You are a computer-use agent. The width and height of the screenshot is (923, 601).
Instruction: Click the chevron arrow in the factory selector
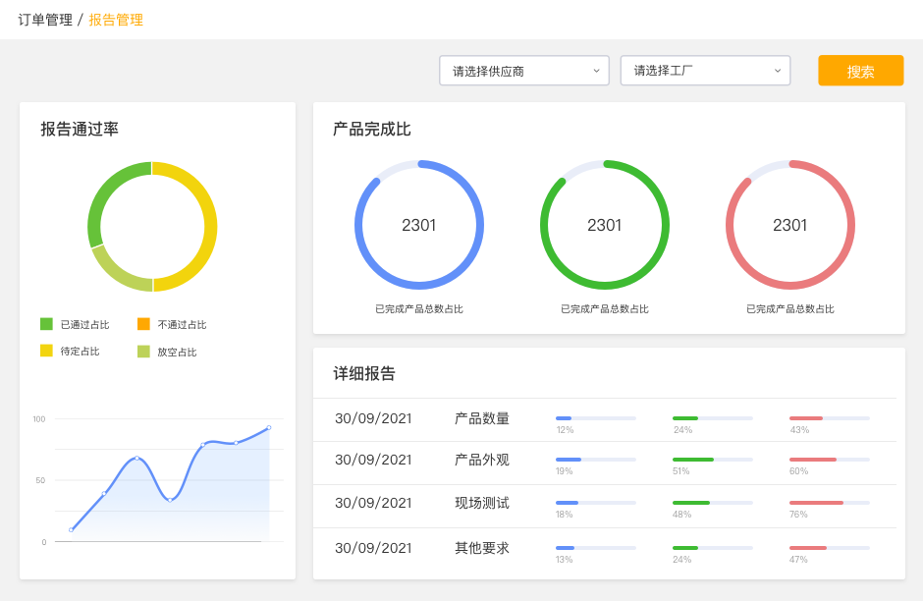[x=778, y=71]
